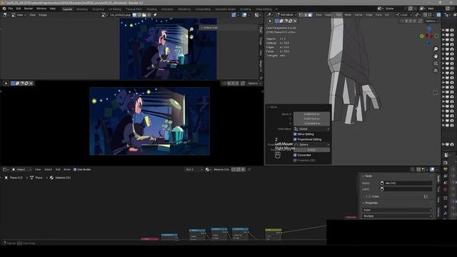Open the 3D viewport editor type selector

pos(270,14)
